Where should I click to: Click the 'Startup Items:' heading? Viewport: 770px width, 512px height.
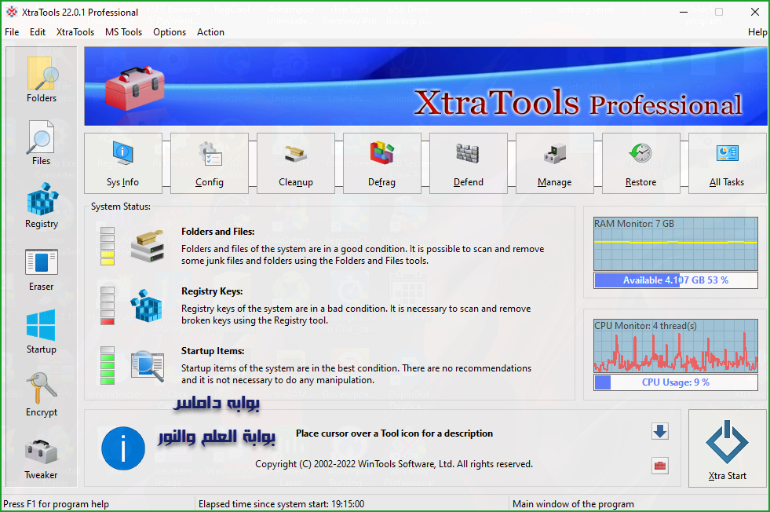pos(213,351)
